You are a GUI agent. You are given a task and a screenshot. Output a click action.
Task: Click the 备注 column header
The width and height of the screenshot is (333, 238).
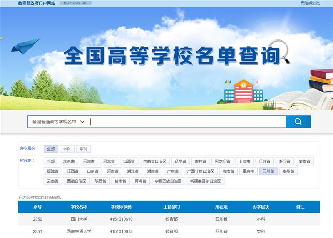[300, 207]
